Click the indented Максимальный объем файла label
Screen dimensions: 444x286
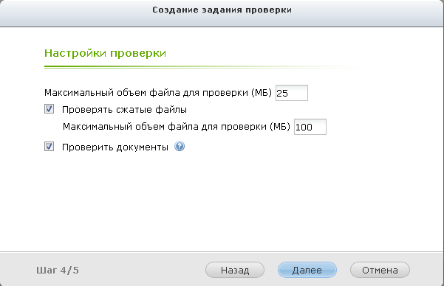coord(177,127)
